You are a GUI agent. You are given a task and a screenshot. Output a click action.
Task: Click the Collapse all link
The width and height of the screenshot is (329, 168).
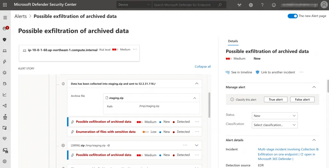(x=203, y=67)
